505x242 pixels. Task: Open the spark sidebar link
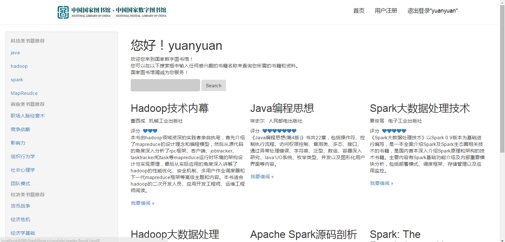17,80
